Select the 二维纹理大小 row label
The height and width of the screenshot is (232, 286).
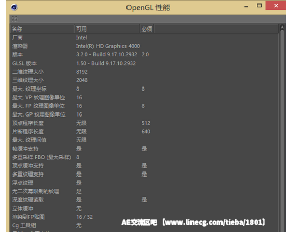click(x=28, y=72)
